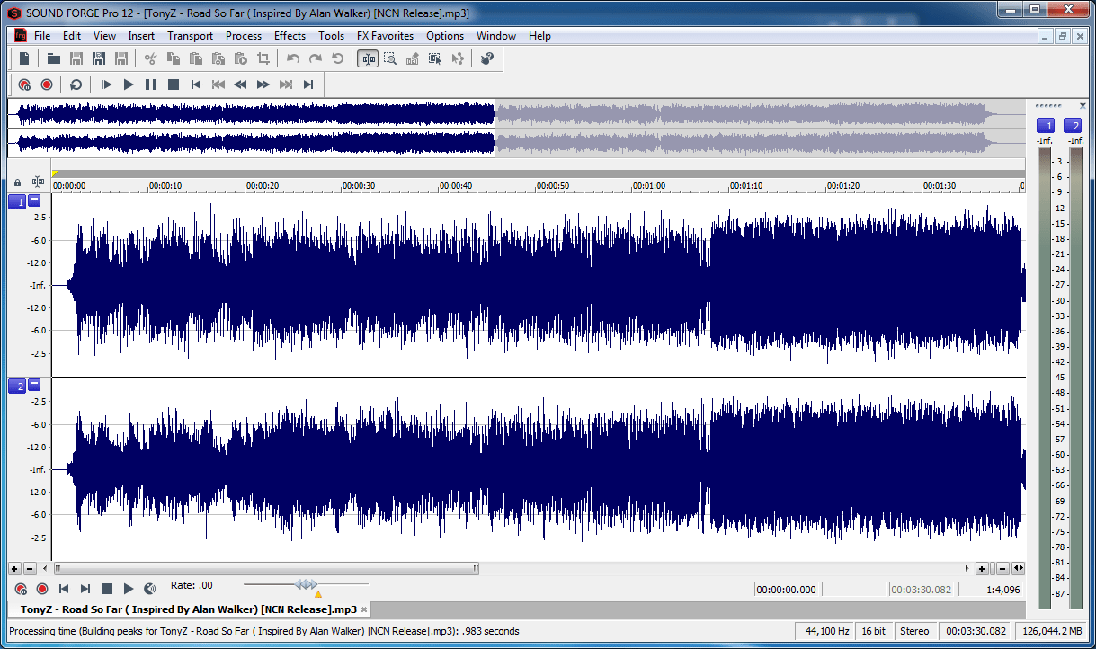Open the Transport menu
This screenshot has height=649, width=1096.
(190, 36)
